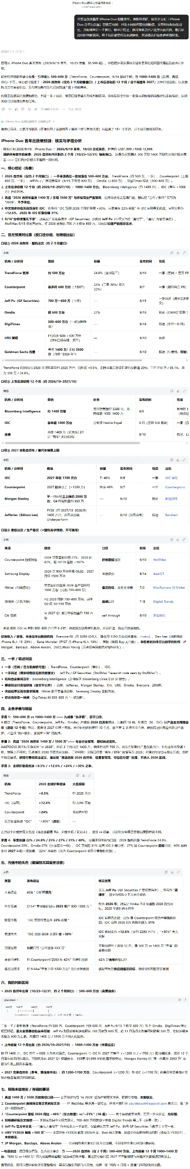
Task: Click middle header icon of the TrendForce 集邦 table
Action: pos(178,252)
